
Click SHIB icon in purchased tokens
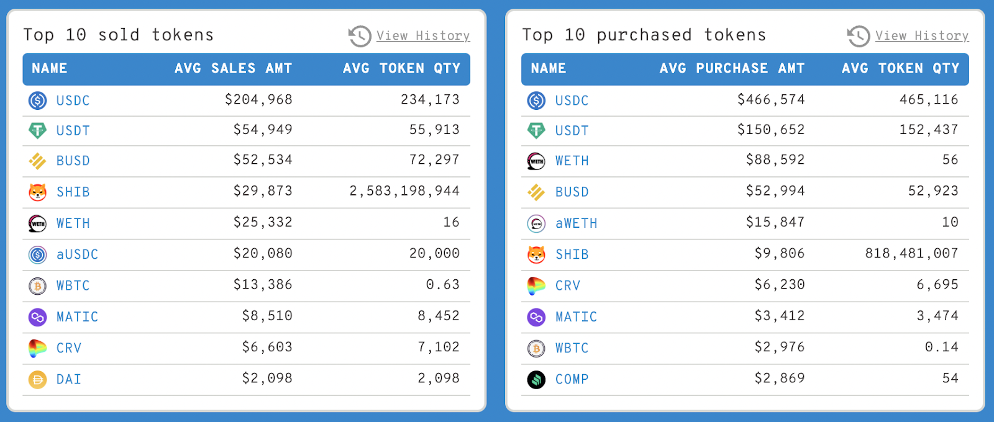pos(536,254)
